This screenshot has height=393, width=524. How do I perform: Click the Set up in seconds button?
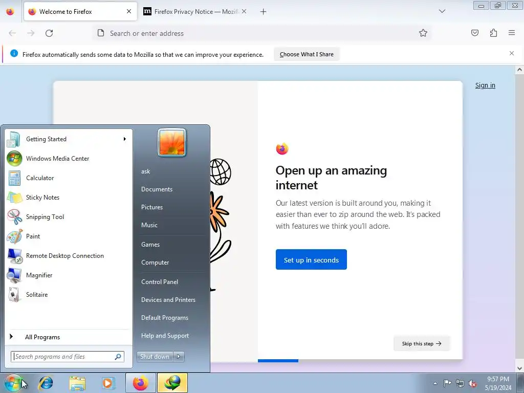click(x=311, y=259)
